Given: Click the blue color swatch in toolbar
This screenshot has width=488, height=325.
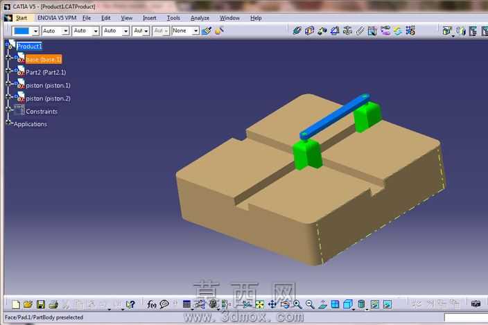Looking at the screenshot, I should click(x=21, y=31).
